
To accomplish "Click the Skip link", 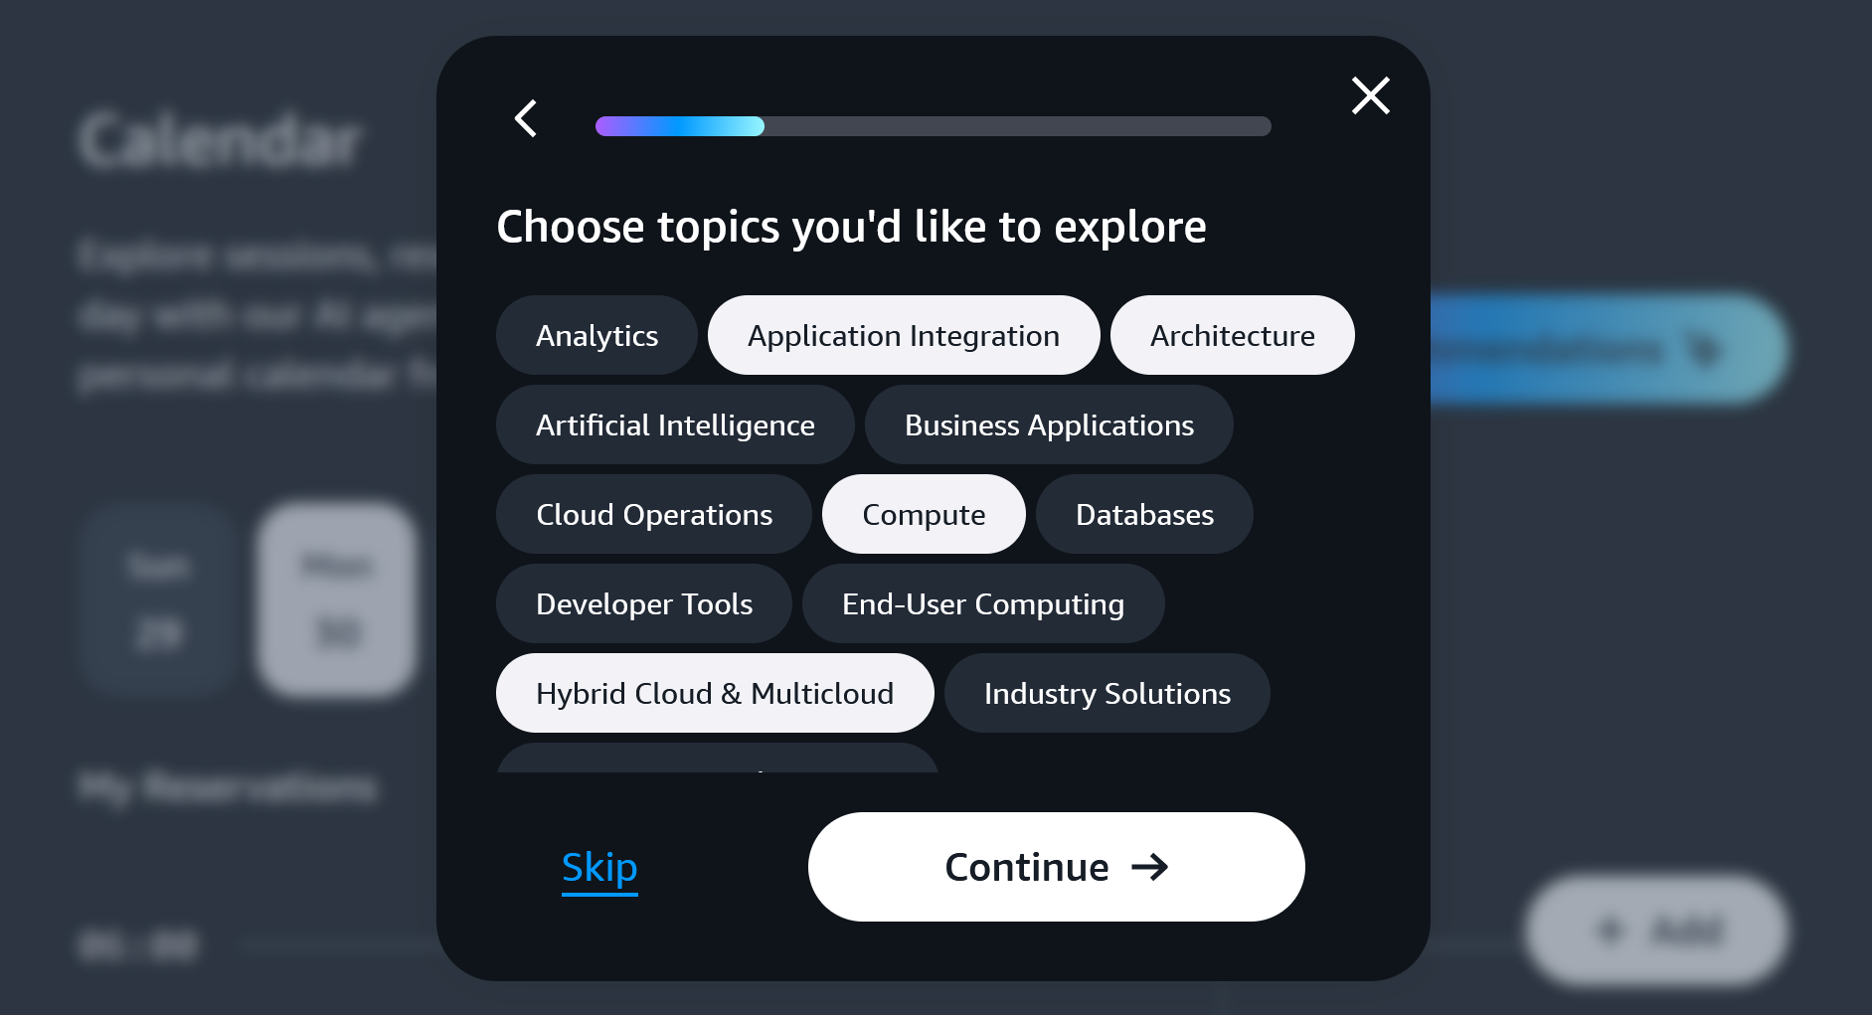I will tap(599, 868).
